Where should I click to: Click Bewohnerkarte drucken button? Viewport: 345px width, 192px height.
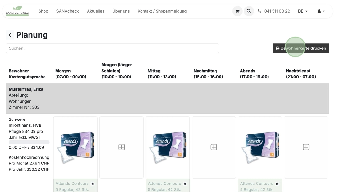[301, 48]
